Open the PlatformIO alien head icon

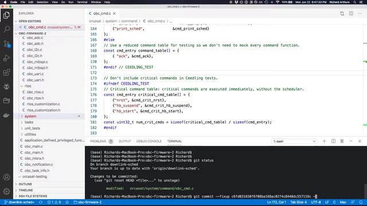(6, 86)
